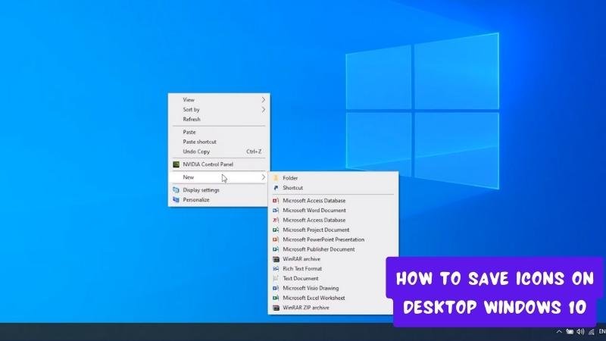
Task: Open the volume control in the tray
Action: pos(580,332)
